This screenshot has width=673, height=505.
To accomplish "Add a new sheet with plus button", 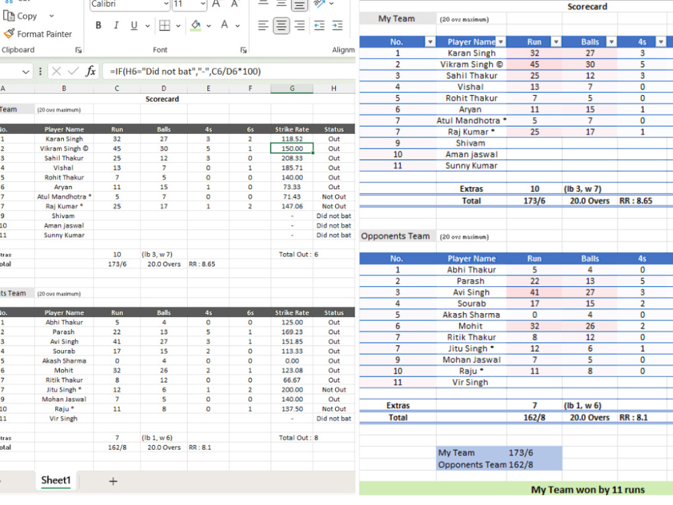I will click(113, 481).
